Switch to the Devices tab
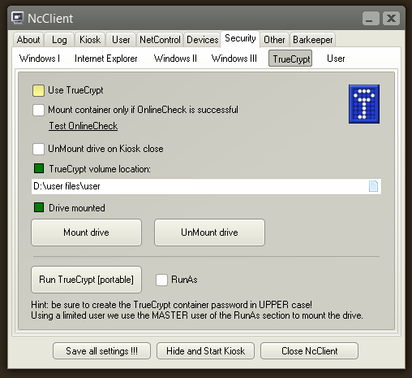Screen dimensions: 412x378 pos(203,40)
